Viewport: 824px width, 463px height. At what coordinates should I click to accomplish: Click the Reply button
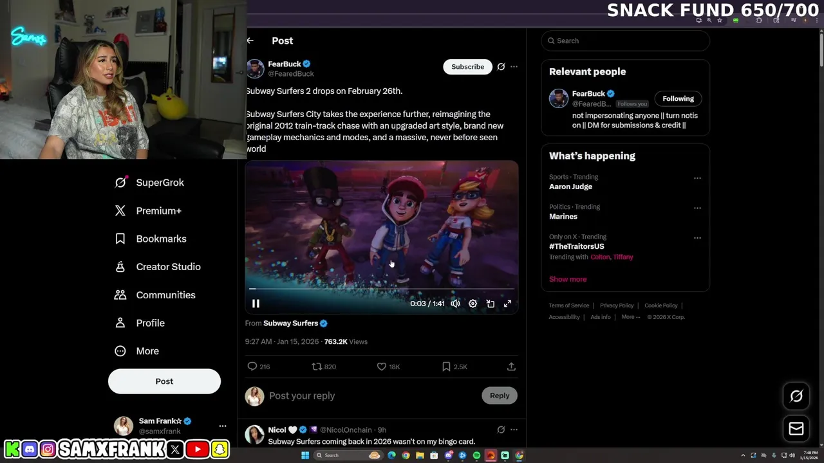click(500, 395)
